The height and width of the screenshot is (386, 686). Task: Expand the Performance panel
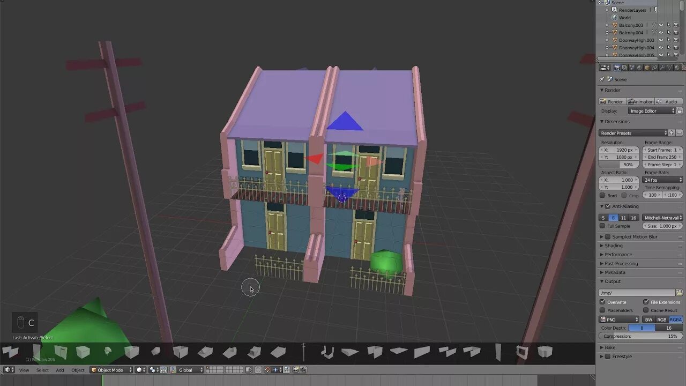point(618,255)
